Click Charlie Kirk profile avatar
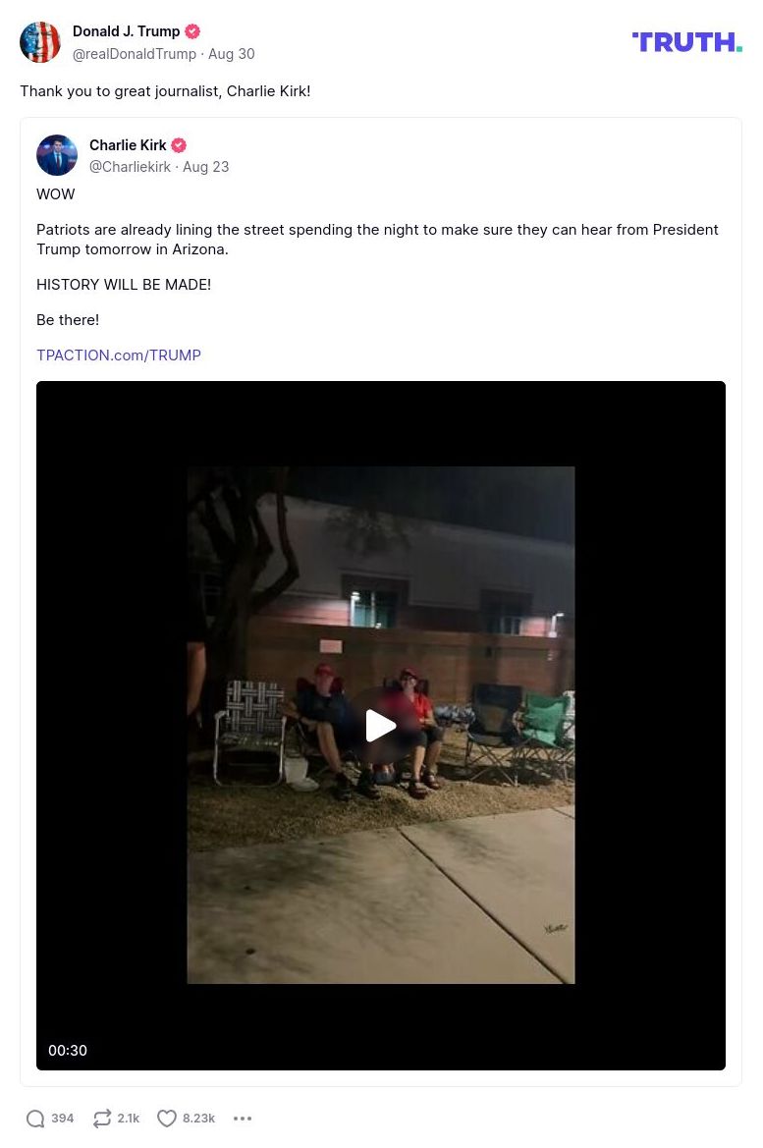Viewport: 763px width, 1148px height. point(56,155)
